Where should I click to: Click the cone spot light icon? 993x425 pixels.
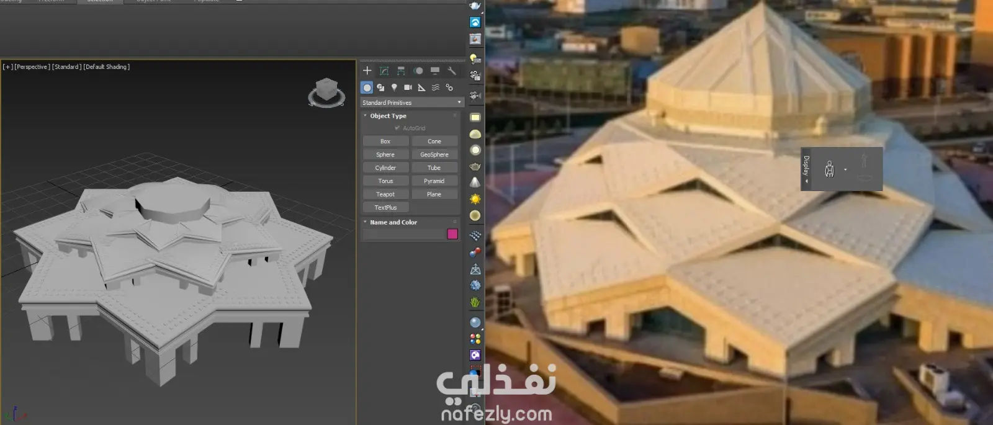click(475, 182)
